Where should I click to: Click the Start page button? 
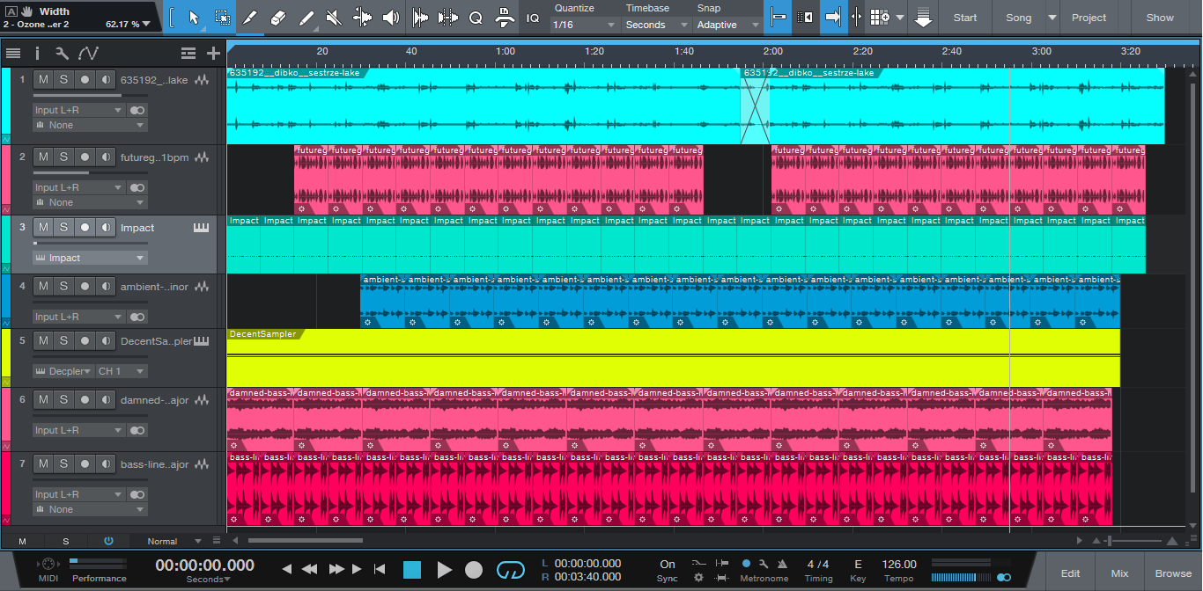click(x=965, y=18)
